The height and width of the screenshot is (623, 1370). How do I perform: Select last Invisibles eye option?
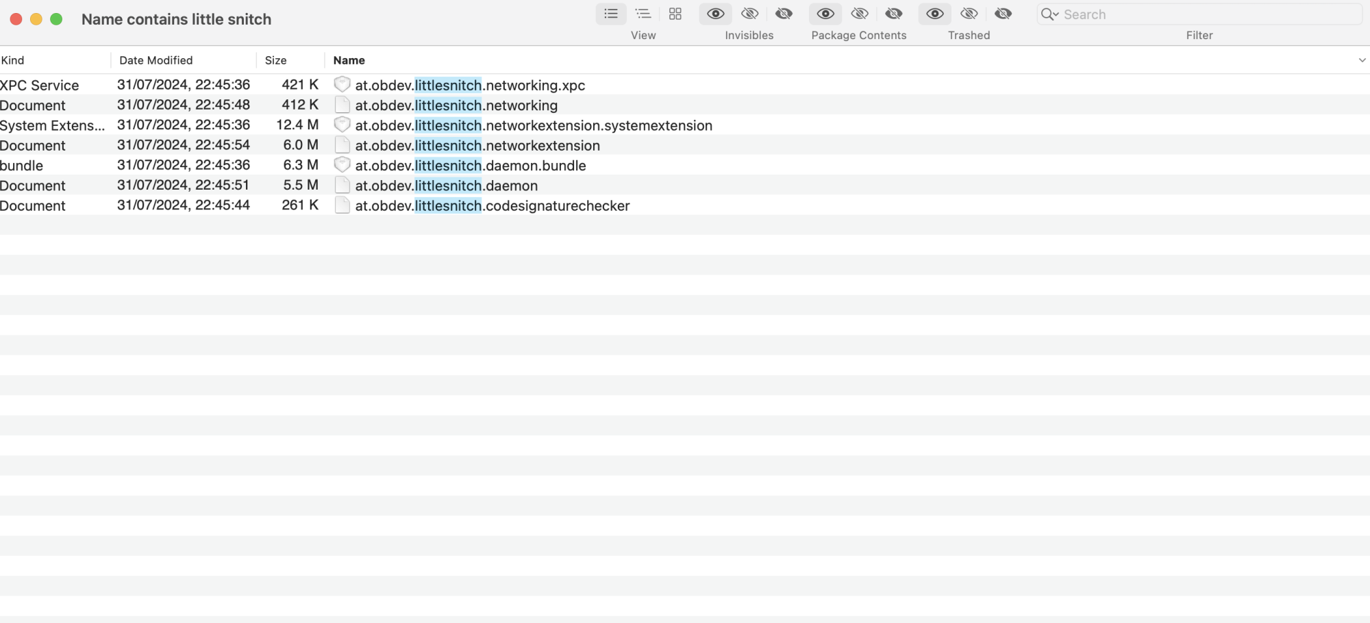(784, 14)
